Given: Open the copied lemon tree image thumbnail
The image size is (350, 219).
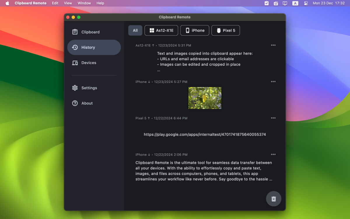Looking at the screenshot, I should (x=205, y=98).
